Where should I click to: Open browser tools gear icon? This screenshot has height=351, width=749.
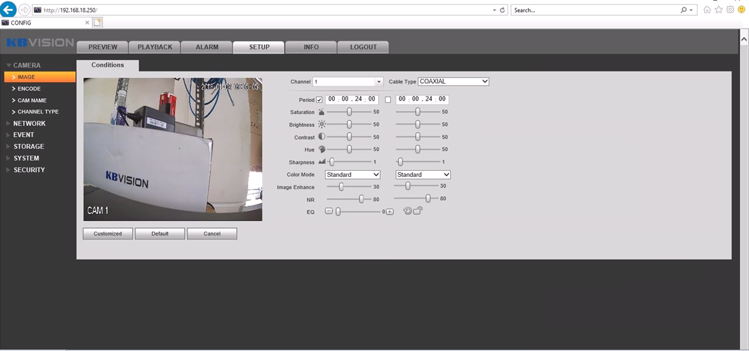[x=730, y=10]
